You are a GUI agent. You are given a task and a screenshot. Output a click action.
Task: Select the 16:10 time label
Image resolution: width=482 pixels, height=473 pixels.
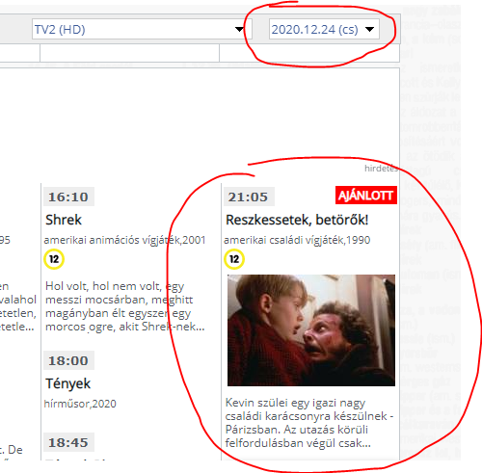[x=68, y=197]
